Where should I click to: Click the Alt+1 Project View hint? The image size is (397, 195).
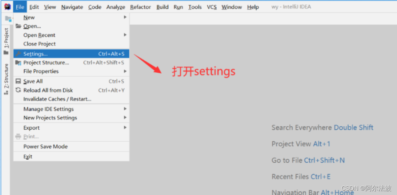(x=321, y=144)
